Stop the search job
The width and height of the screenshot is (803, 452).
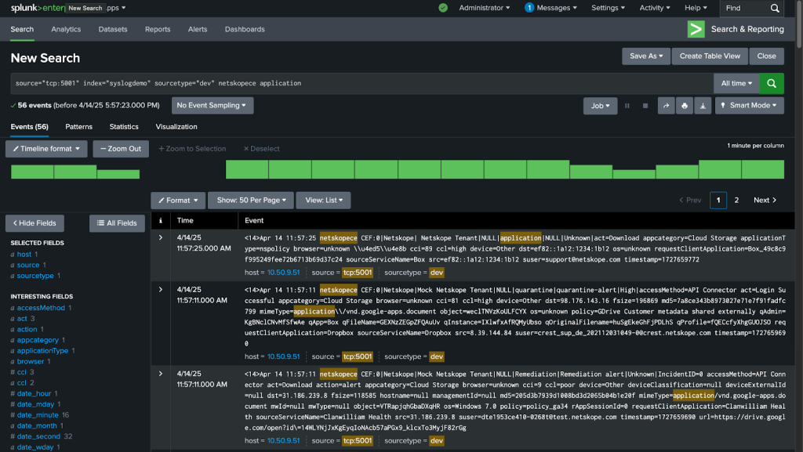point(645,106)
